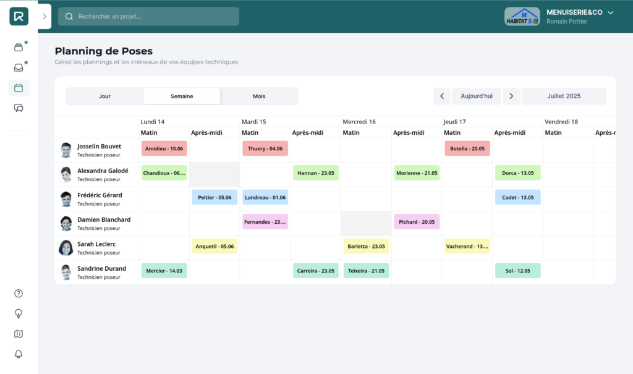The image size is (633, 374).
Task: Open the help question mark icon
Action: 19,294
